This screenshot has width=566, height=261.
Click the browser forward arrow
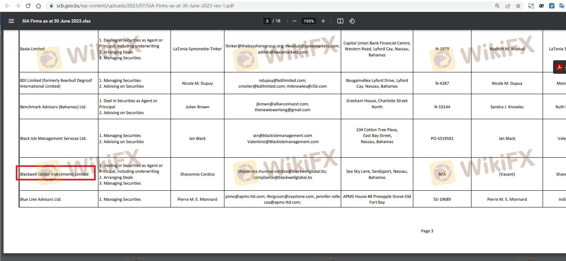[18, 6]
